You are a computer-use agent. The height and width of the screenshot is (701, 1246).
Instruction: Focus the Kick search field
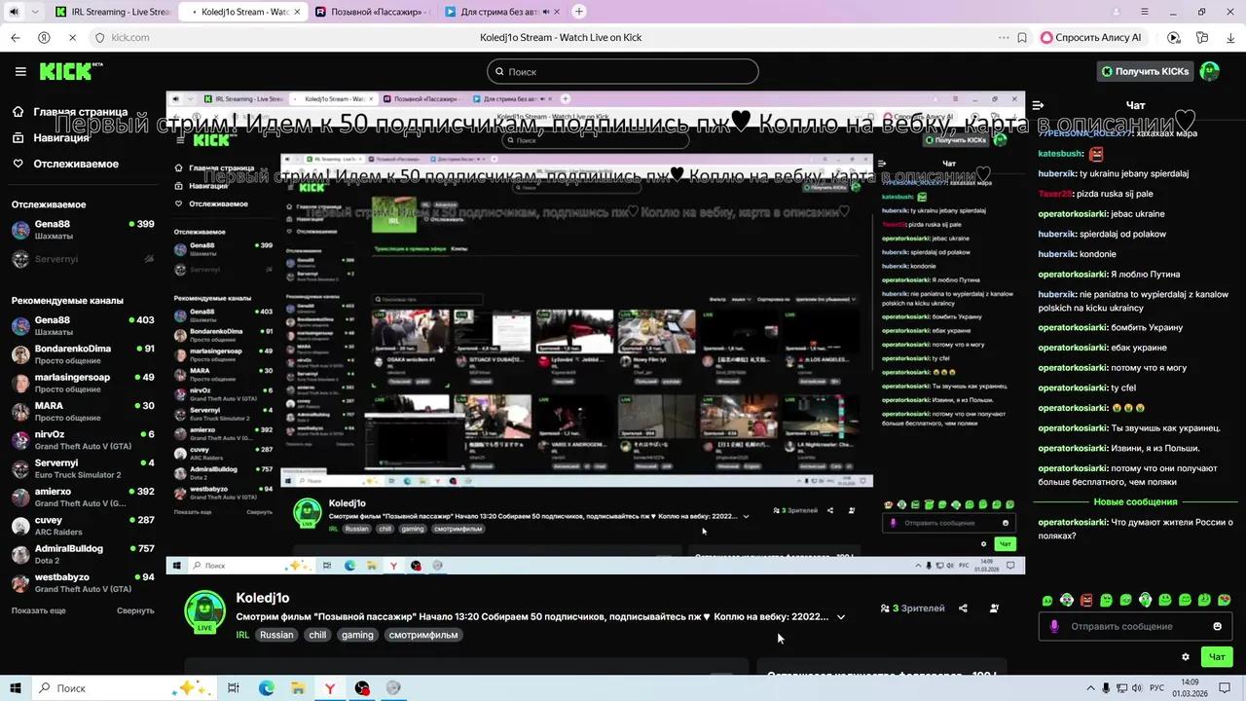point(623,71)
